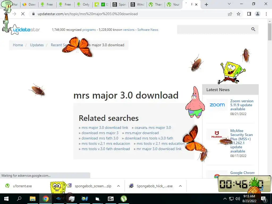Click Chrome icon on the taskbar
272x204 pixels.
click(46, 199)
